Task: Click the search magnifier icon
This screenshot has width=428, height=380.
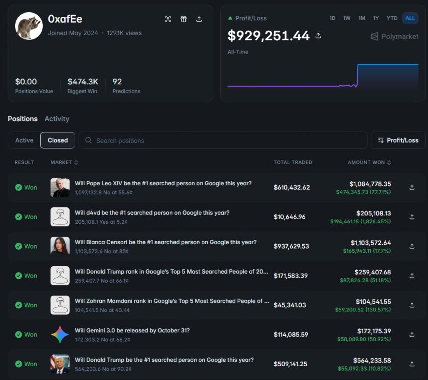Action: point(88,140)
